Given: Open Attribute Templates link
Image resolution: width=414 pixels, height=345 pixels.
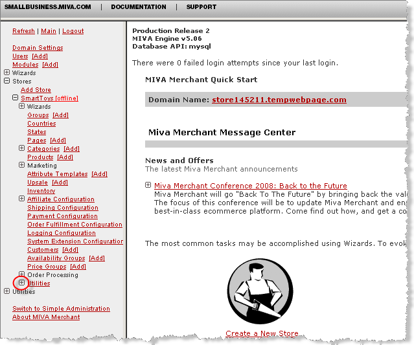Looking at the screenshot, I should click(x=57, y=174).
